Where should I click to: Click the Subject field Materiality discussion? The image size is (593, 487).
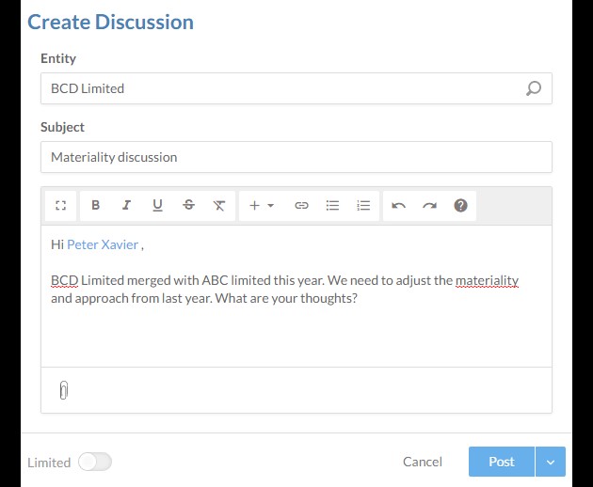click(x=296, y=157)
